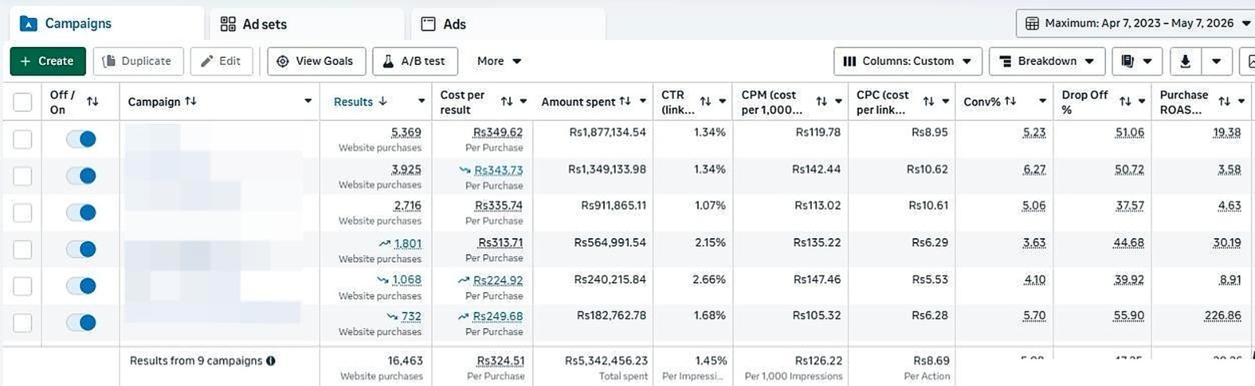Image resolution: width=1255 pixels, height=386 pixels.
Task: Open the Rs224.92 cost per result link
Action: (x=498, y=280)
